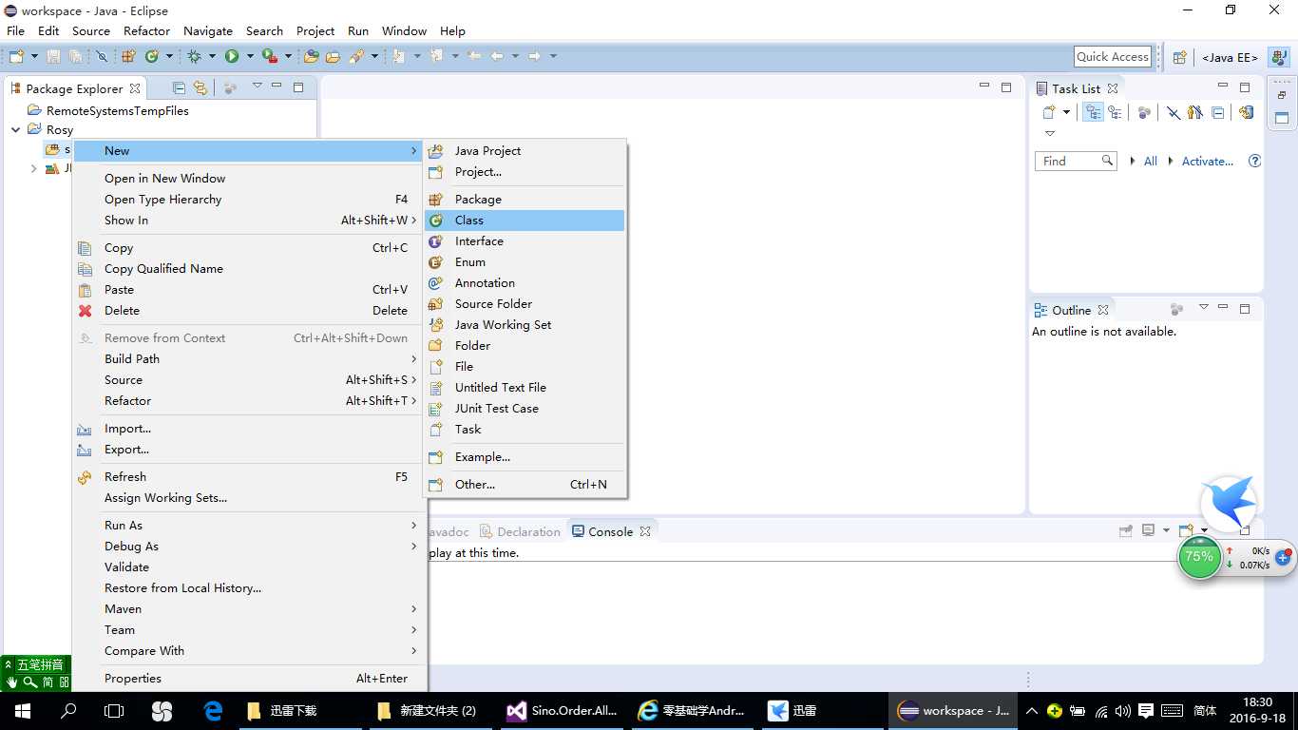Click the Pin Console icon

point(1126,530)
